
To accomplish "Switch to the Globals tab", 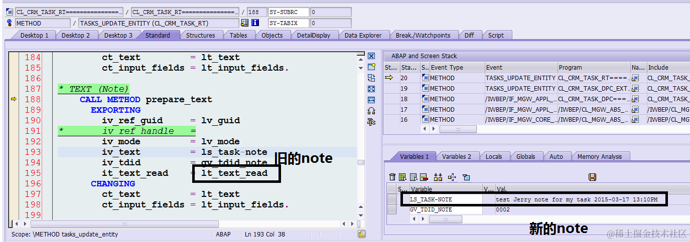I will click(x=525, y=156).
